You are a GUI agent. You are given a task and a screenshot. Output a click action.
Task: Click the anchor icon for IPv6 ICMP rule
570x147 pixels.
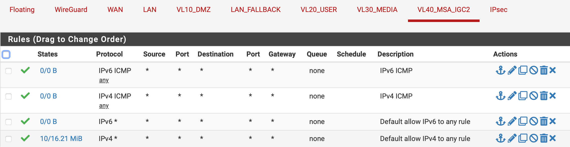coord(501,70)
